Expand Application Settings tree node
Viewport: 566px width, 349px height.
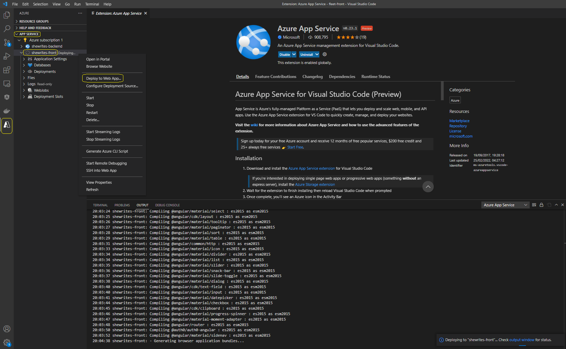pos(24,59)
